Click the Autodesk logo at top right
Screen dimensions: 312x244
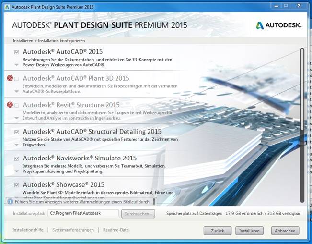point(278,25)
